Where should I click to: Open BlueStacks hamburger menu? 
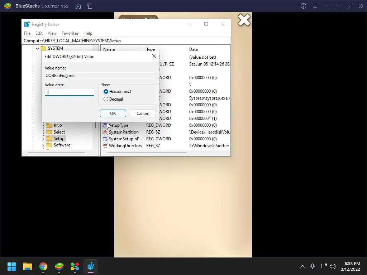(x=315, y=6)
